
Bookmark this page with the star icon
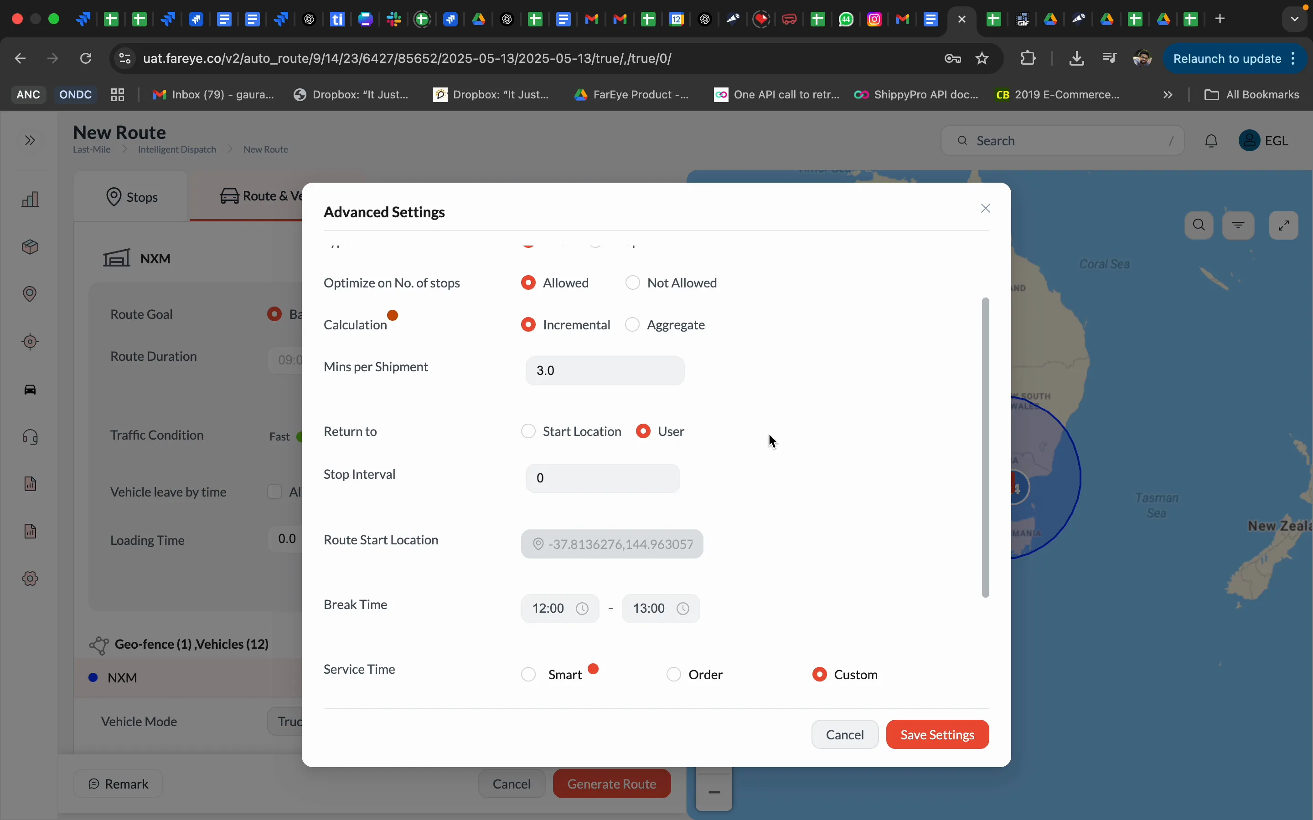(x=982, y=58)
